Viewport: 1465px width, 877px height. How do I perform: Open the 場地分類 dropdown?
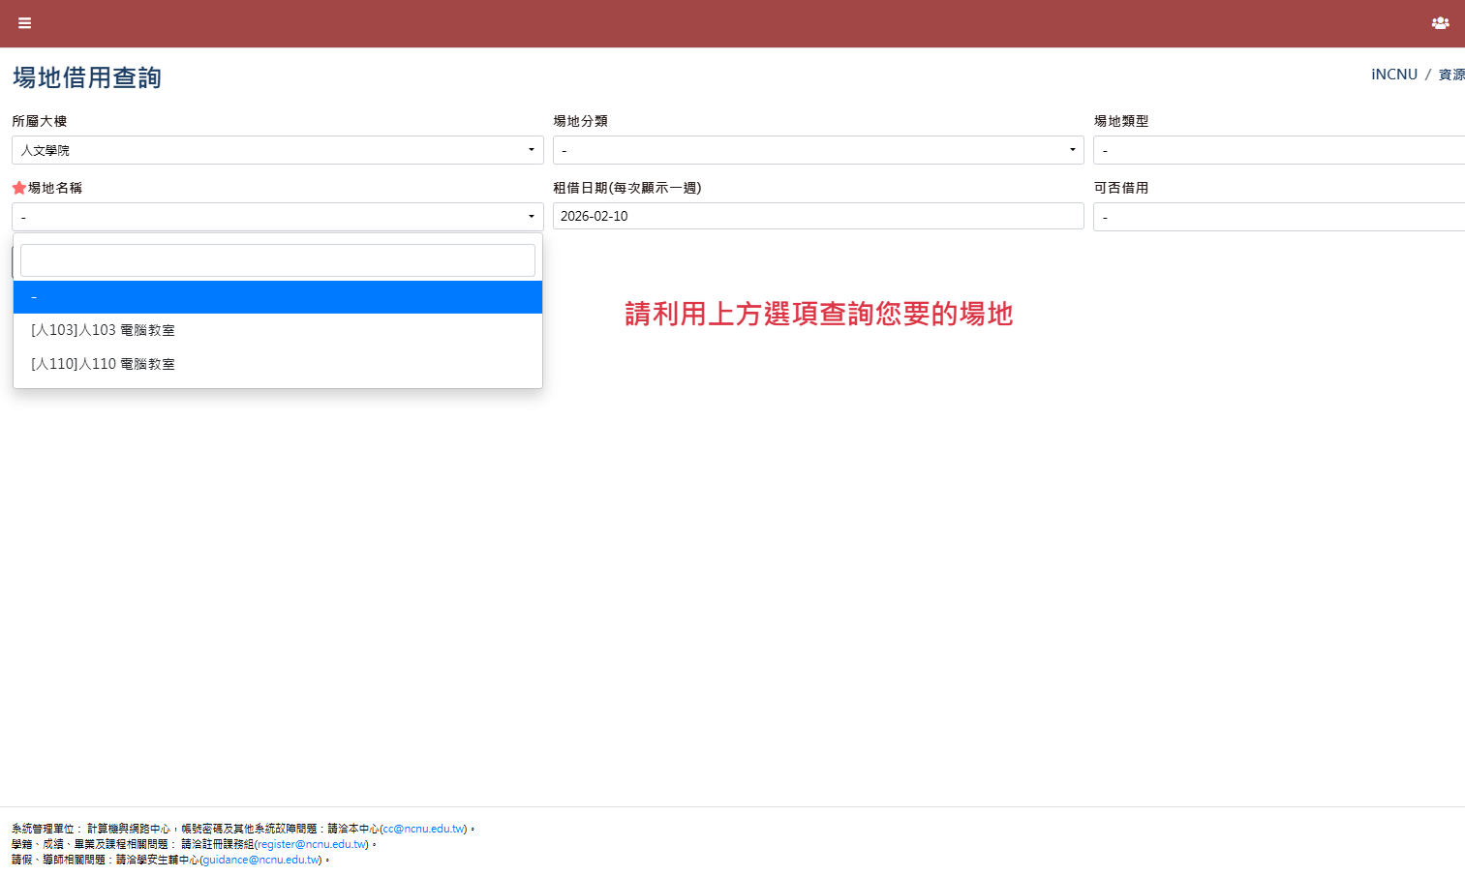coord(818,150)
